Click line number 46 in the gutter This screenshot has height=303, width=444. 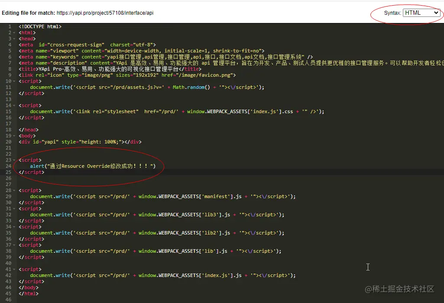click(9, 300)
